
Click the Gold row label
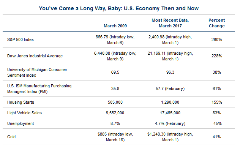coord(11,137)
